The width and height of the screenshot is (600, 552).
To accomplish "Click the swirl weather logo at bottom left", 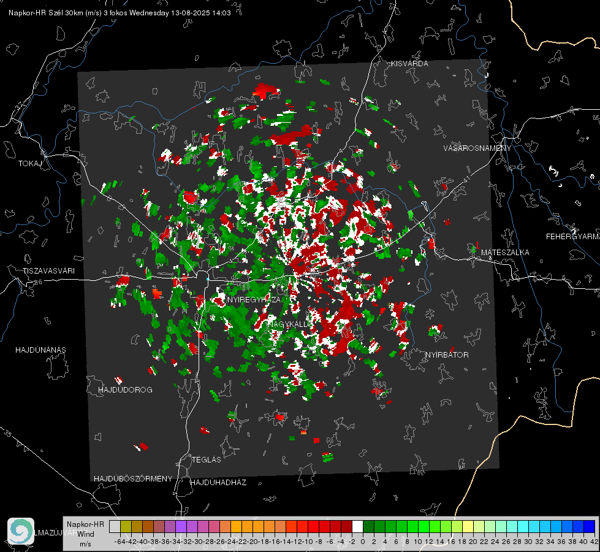I will pyautogui.click(x=21, y=531).
